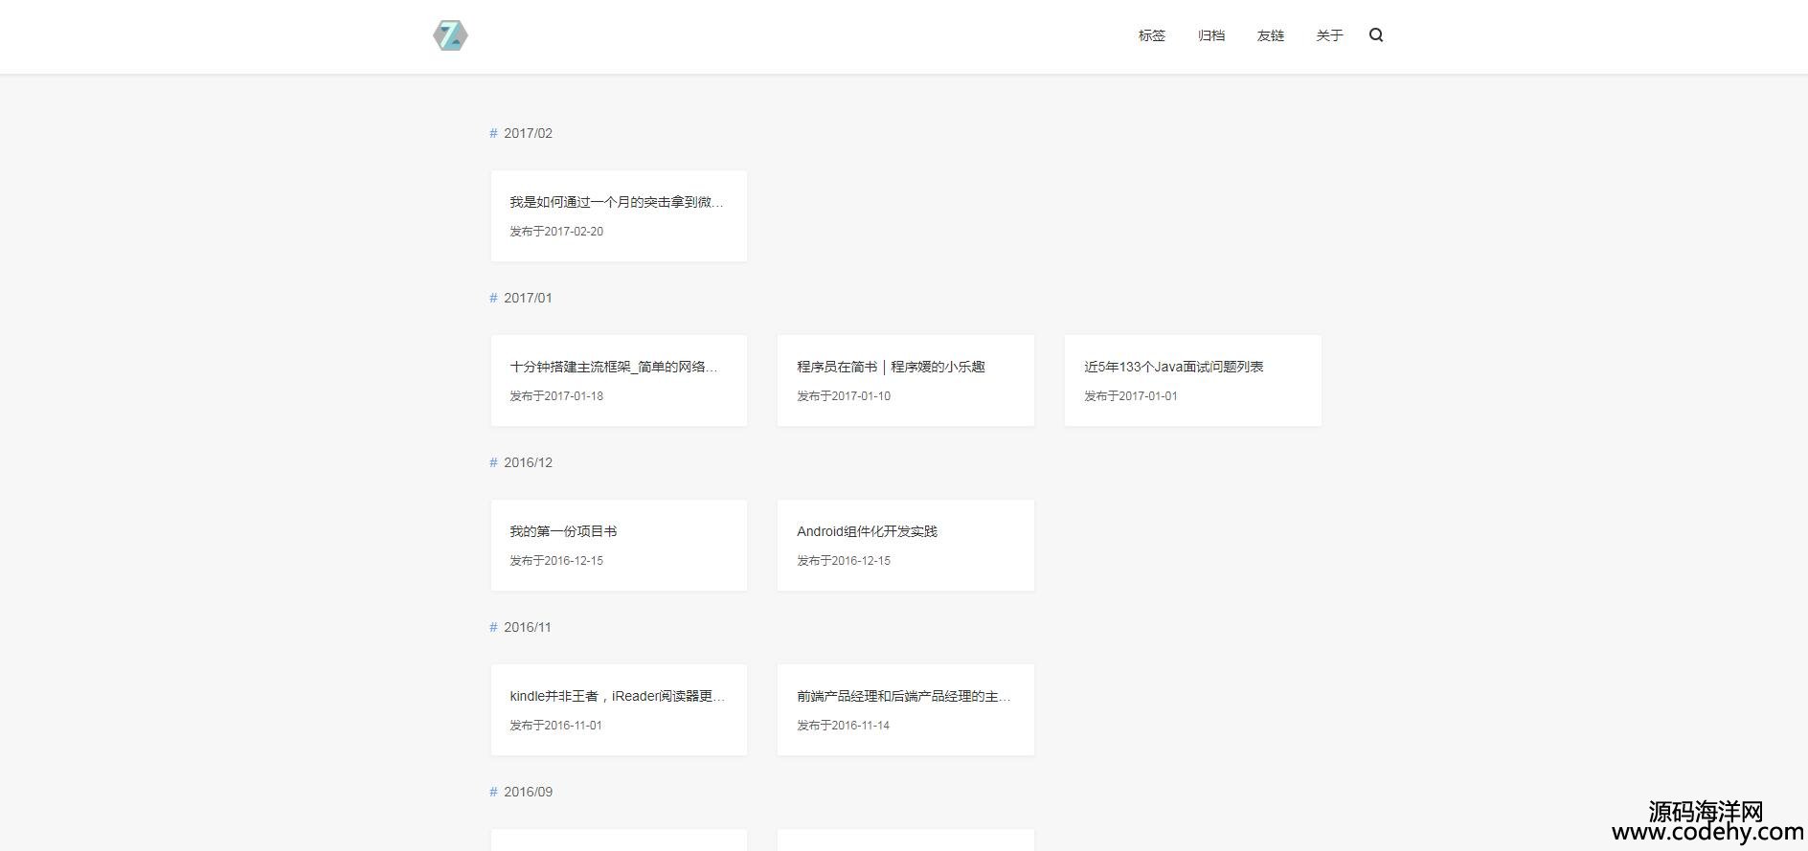Screen dimensions: 1808x851
Task: Open the 标签 menu item
Action: [1152, 35]
